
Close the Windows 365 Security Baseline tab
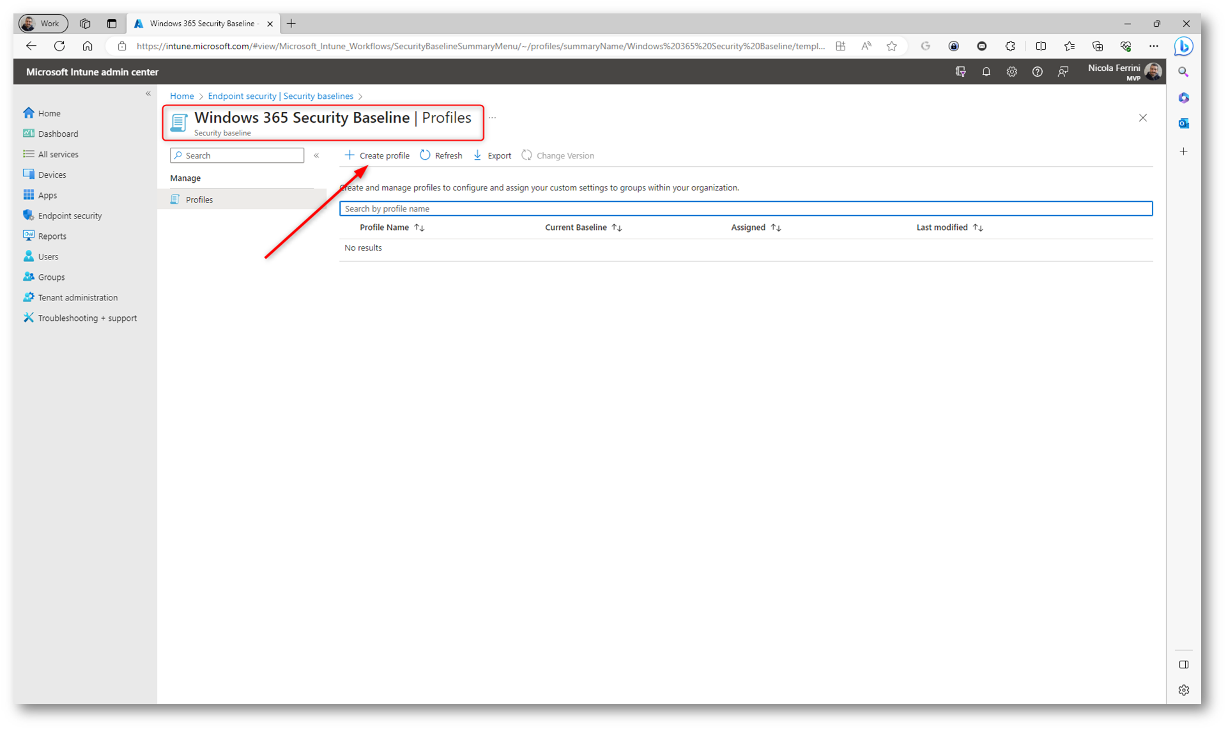270,24
